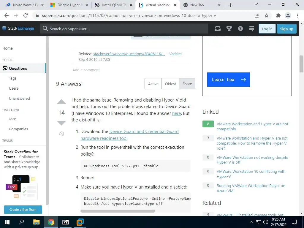The image size is (304, 228).
Task: Click Add a comment
Action: [86, 70]
